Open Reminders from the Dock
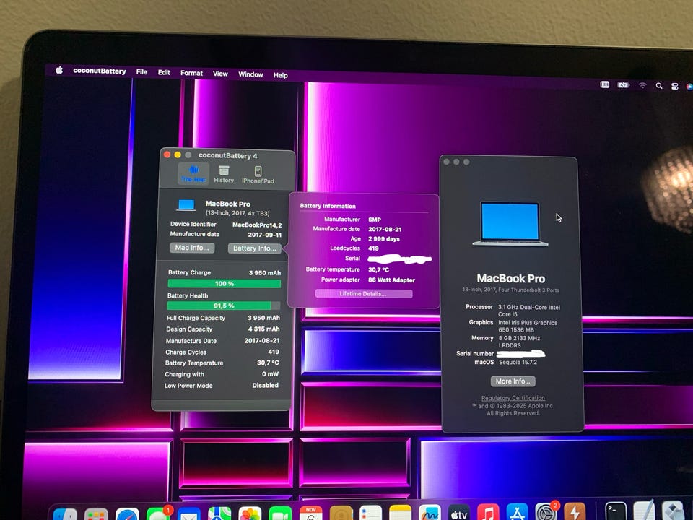The height and width of the screenshot is (520, 693). pos(370,513)
